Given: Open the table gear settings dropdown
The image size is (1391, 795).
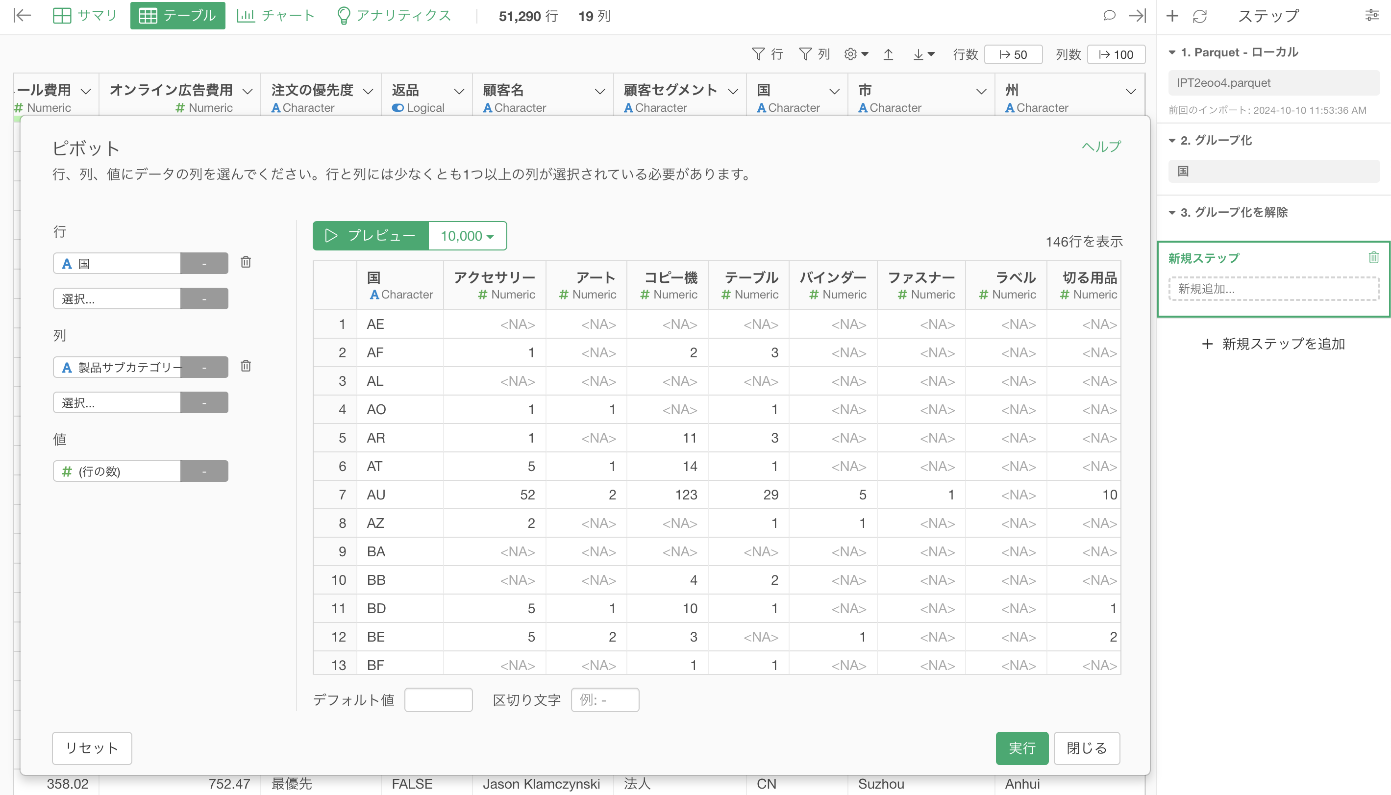Looking at the screenshot, I should [856, 54].
